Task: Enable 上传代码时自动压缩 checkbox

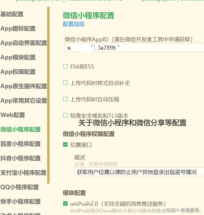Action: coord(65,99)
